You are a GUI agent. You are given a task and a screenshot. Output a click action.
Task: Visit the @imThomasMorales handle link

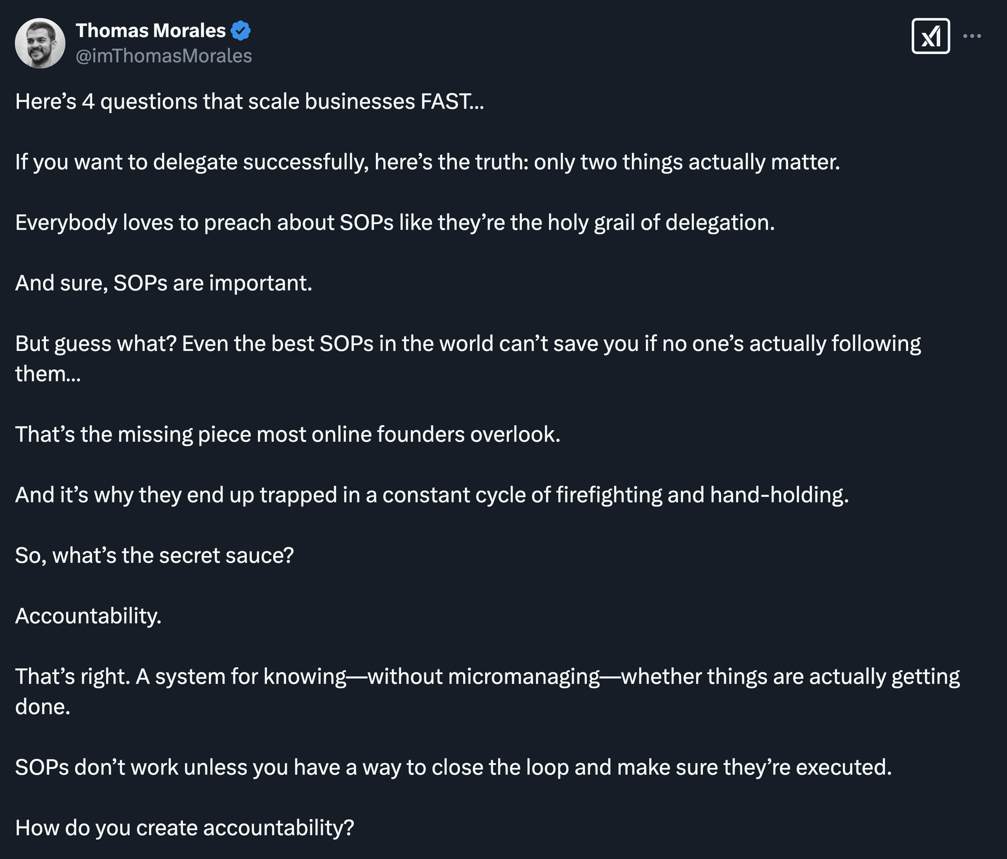click(163, 56)
